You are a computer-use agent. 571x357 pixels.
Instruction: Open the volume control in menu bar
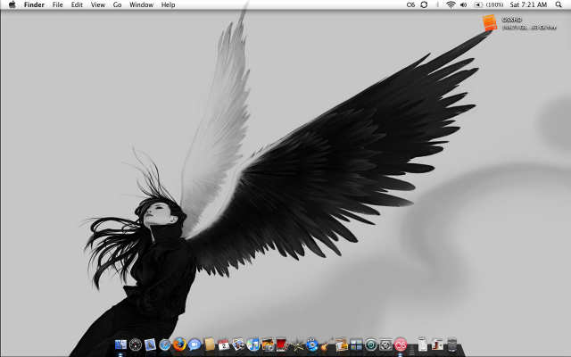point(464,4)
